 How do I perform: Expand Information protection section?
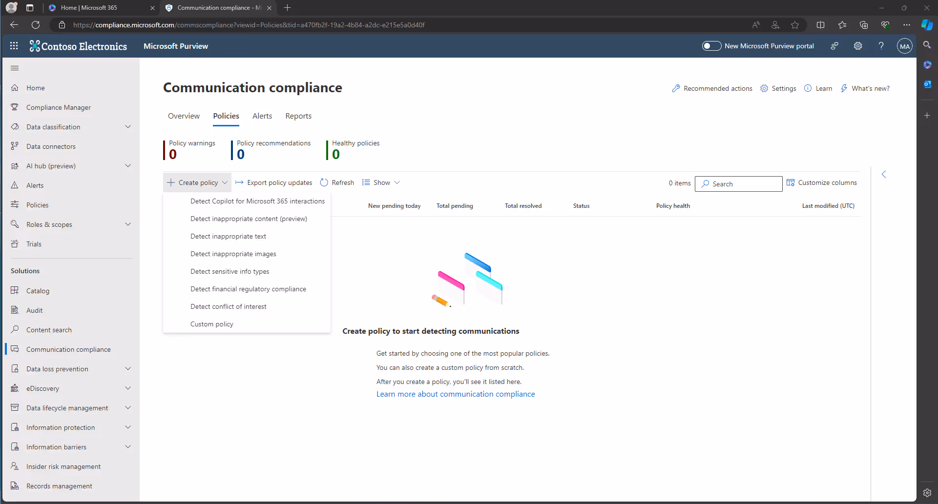click(x=128, y=427)
